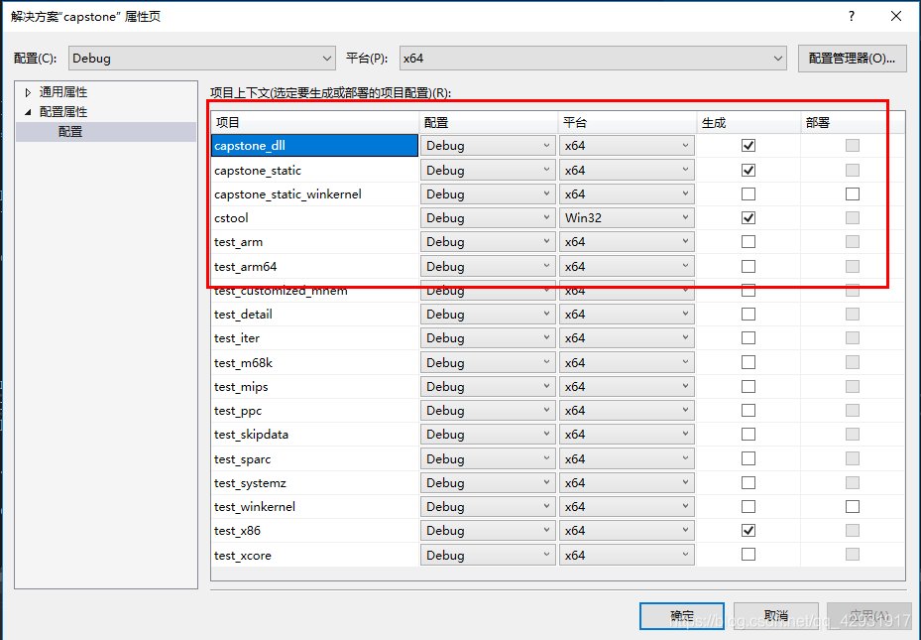Select the test_sparc project name
Image resolution: width=921 pixels, height=640 pixels.
pos(244,458)
